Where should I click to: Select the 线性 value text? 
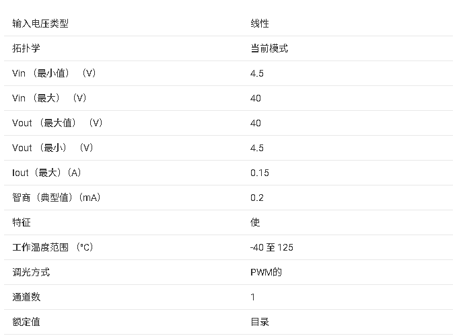260,24
